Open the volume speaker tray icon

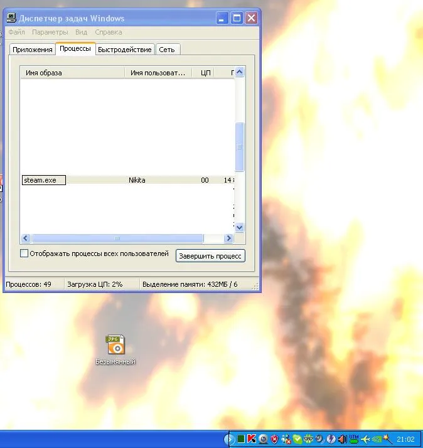click(x=343, y=439)
